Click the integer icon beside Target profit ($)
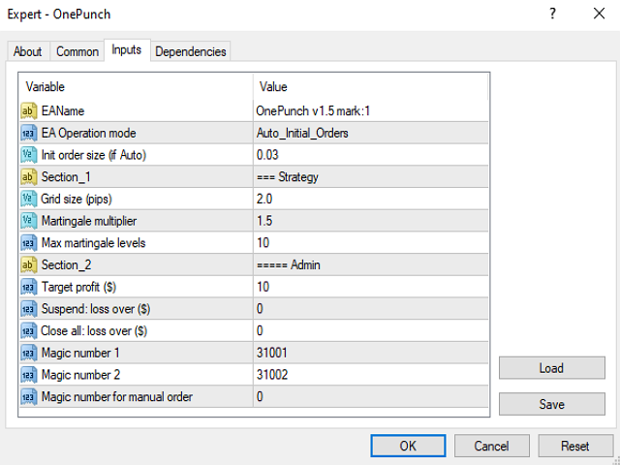The height and width of the screenshot is (465, 620). [x=29, y=287]
